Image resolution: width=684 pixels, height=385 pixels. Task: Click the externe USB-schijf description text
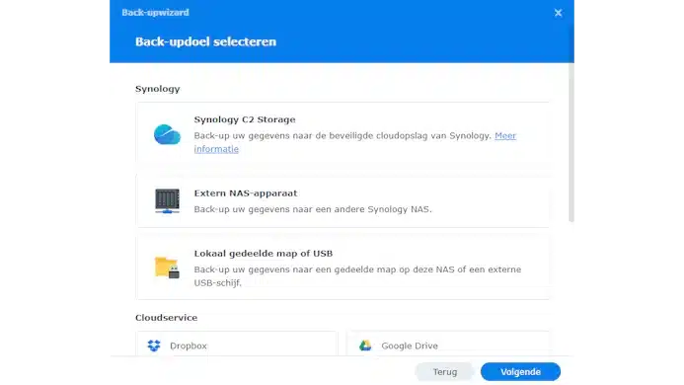tap(357, 275)
